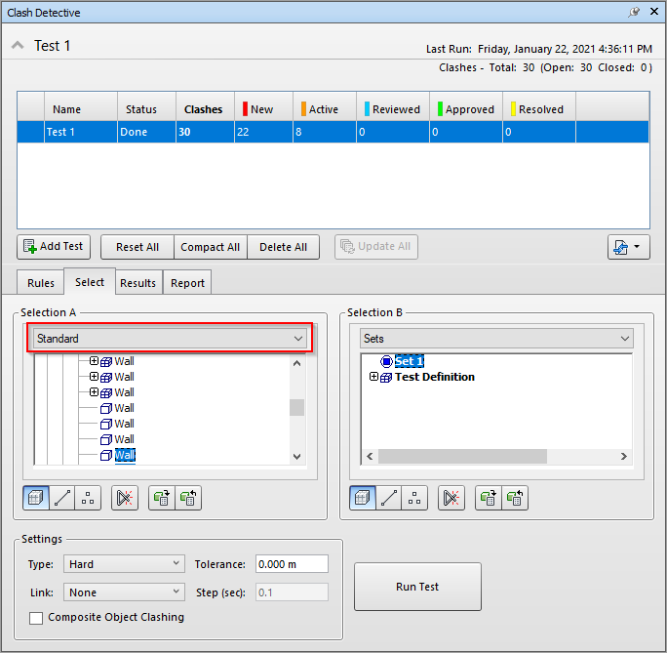Viewport: 667px width, 653px height.
Task: Select the highlighted Wall tree item
Action: click(x=125, y=455)
